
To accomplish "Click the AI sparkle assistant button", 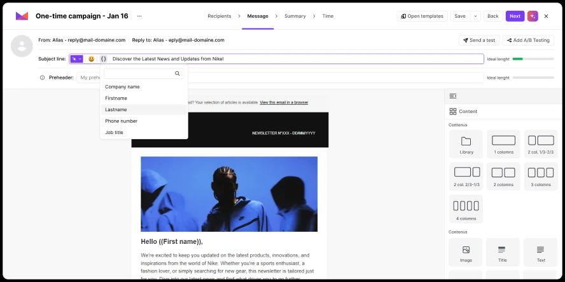I will pos(533,16).
